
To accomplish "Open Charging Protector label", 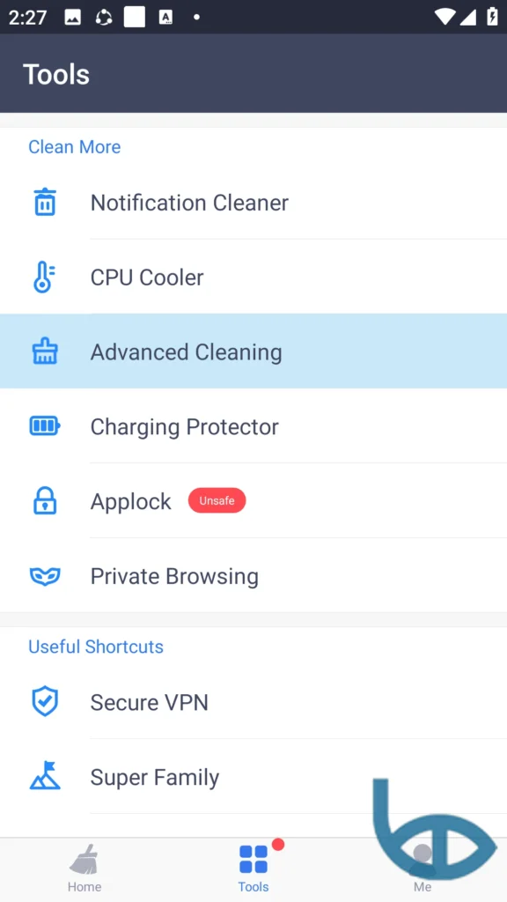I will (185, 427).
